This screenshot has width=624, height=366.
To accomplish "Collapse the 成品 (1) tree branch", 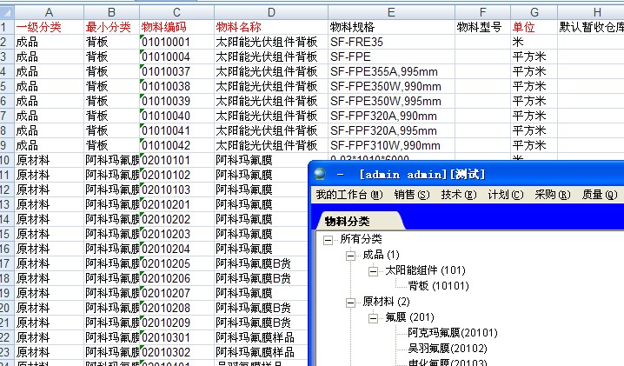I will tap(350, 255).
